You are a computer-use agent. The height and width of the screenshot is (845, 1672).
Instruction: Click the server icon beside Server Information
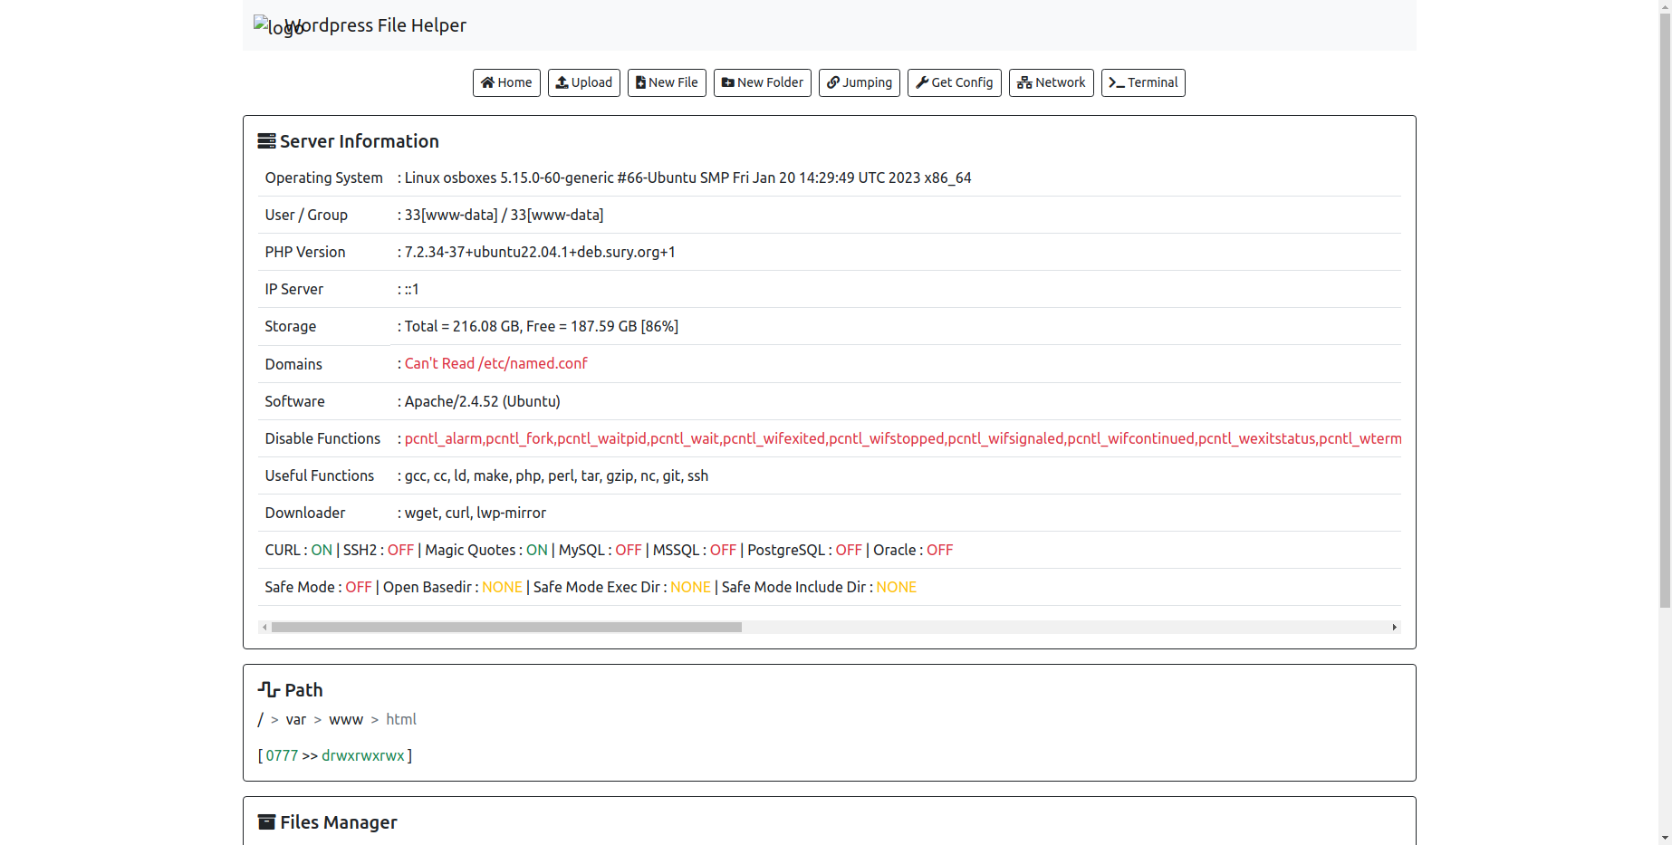click(x=266, y=141)
